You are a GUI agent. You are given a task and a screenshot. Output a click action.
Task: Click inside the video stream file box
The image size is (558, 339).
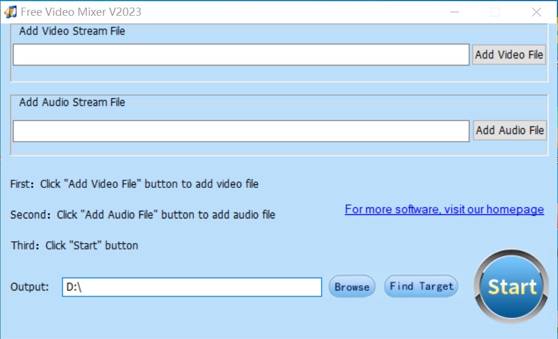(x=240, y=54)
